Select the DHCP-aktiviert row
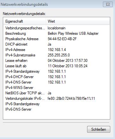 point(56,44)
